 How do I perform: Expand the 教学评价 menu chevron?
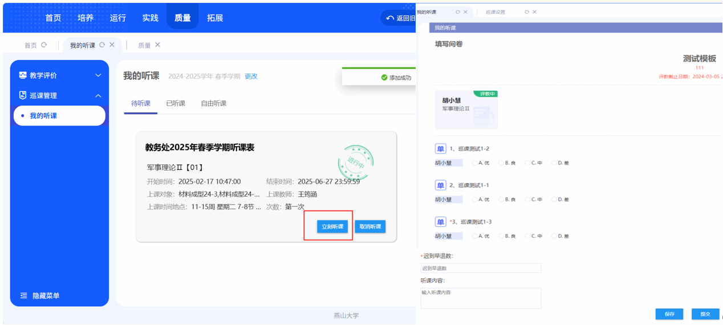(98, 75)
